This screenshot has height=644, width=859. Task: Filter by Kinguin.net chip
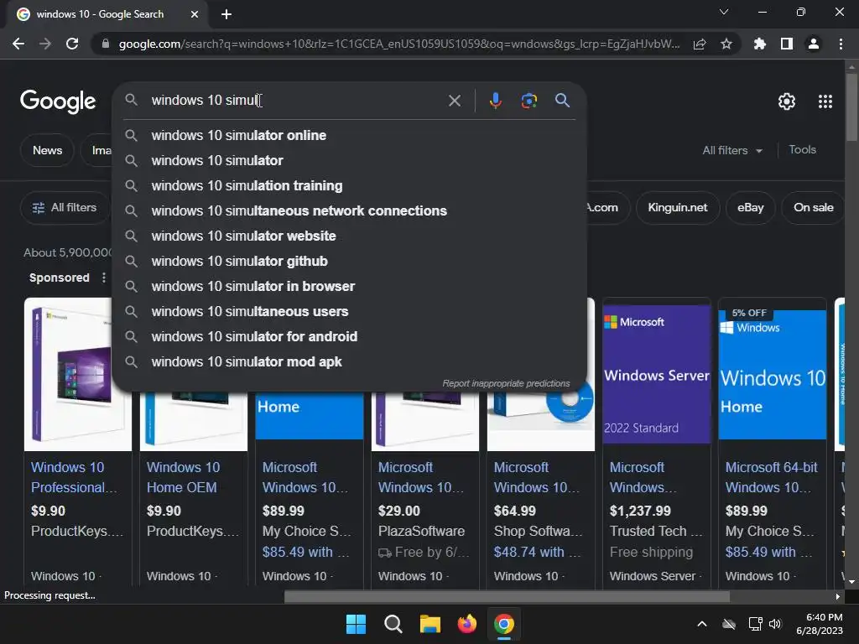click(x=678, y=208)
